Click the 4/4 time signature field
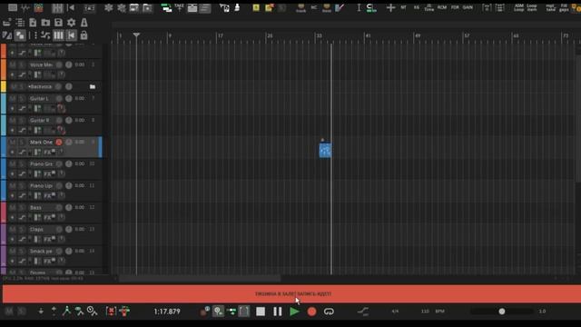The height and width of the screenshot is (327, 581). (x=395, y=311)
